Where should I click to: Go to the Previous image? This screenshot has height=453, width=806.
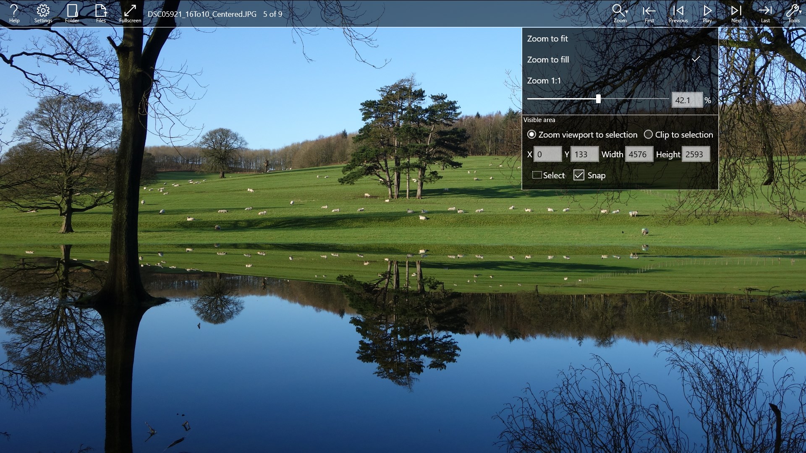click(678, 13)
